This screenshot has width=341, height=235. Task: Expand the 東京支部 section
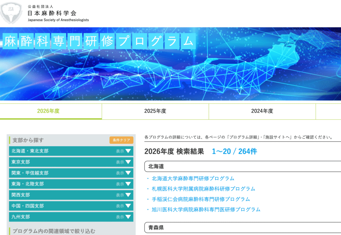(x=71, y=162)
